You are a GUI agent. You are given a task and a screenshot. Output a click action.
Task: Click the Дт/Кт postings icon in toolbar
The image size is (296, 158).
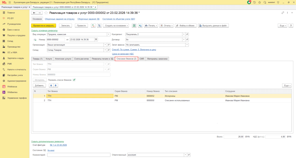point(93,26)
